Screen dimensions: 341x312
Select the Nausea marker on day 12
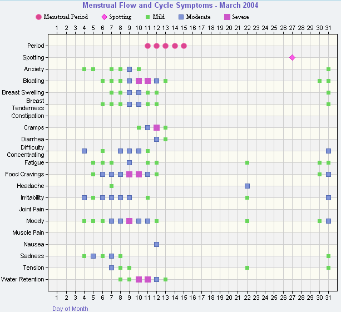click(157, 244)
